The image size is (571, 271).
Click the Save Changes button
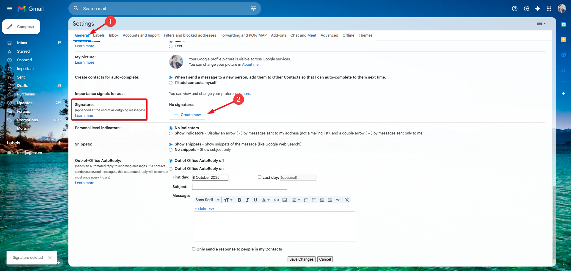click(x=301, y=259)
